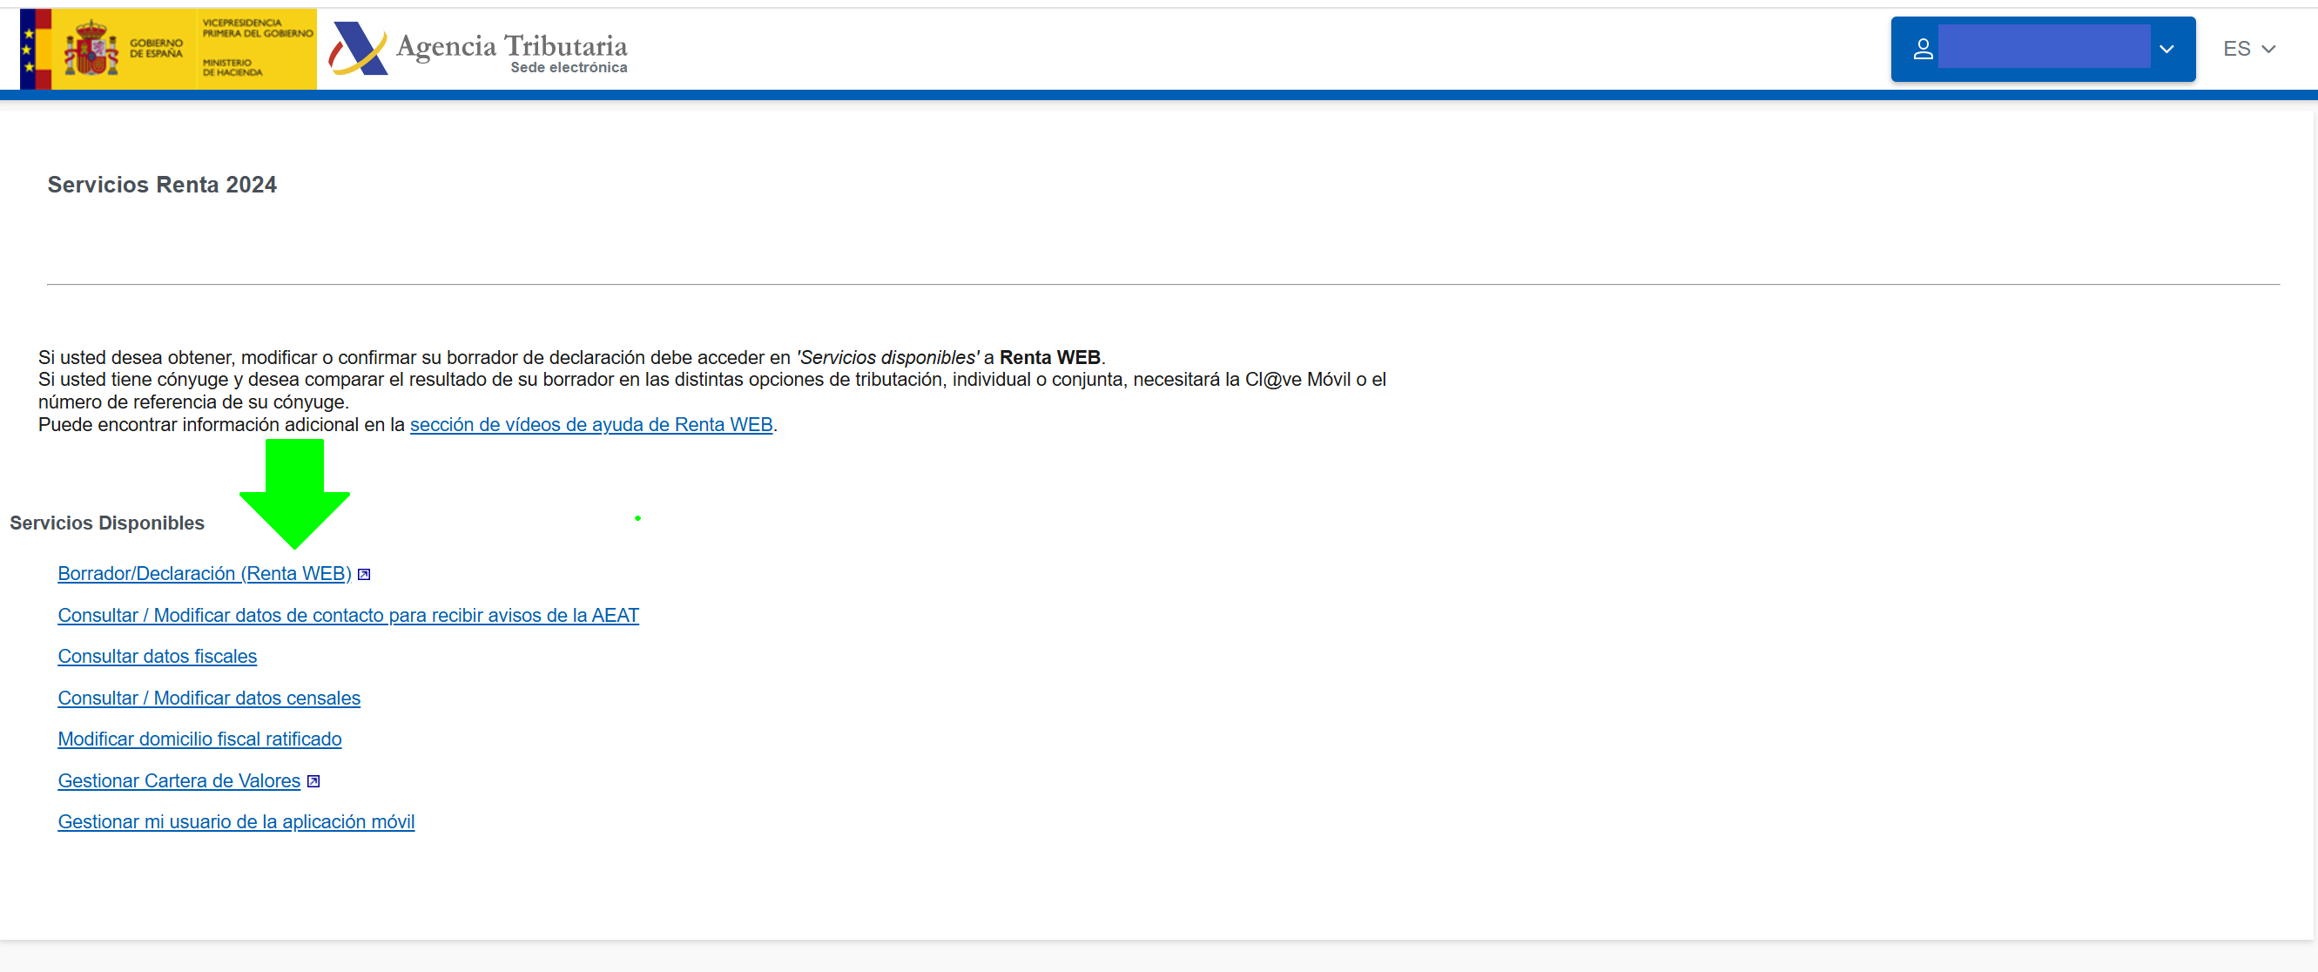Open the ES language selector
2318x972 pixels.
[x=2235, y=50]
